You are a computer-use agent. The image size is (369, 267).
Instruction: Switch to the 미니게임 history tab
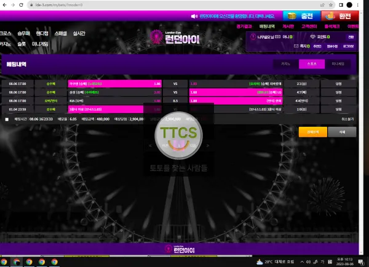pos(338,64)
